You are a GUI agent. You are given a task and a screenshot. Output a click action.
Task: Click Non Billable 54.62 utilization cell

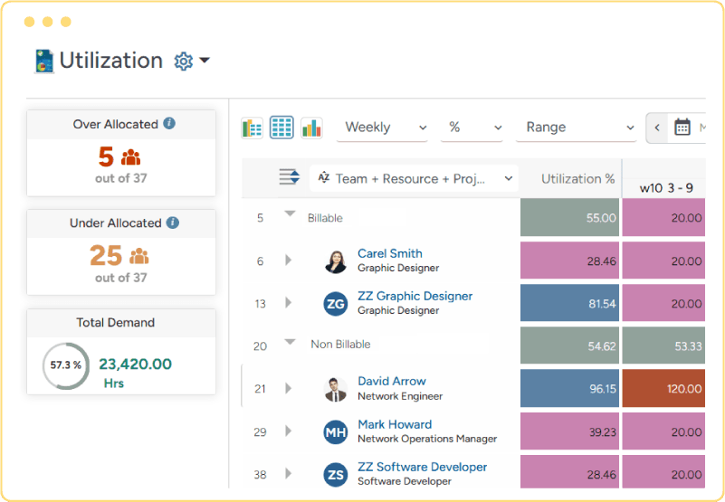(x=569, y=346)
